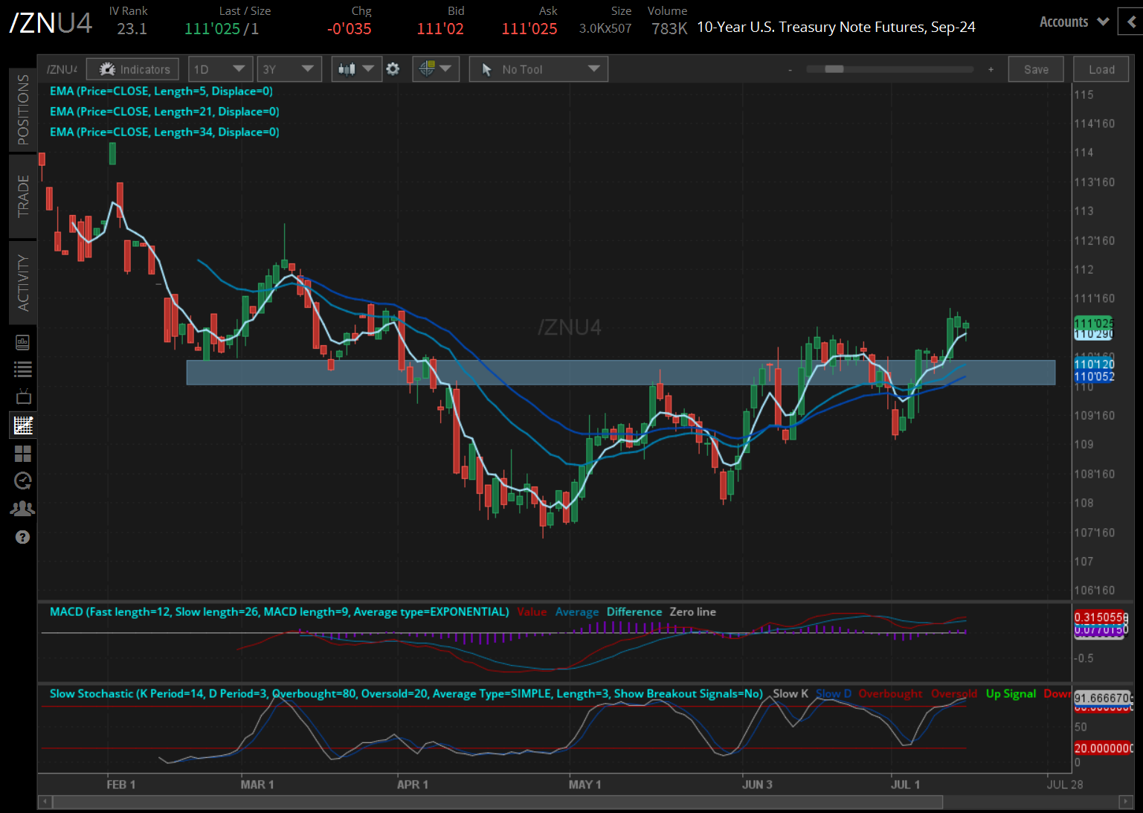This screenshot has height=813, width=1143.
Task: Click the MACD Value legend label
Action: click(532, 611)
